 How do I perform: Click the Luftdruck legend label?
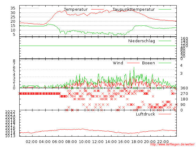[145, 114]
